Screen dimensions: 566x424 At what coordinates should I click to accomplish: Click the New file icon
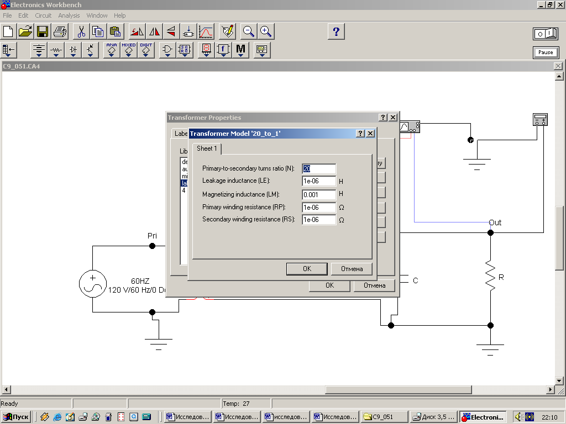[x=8, y=31]
